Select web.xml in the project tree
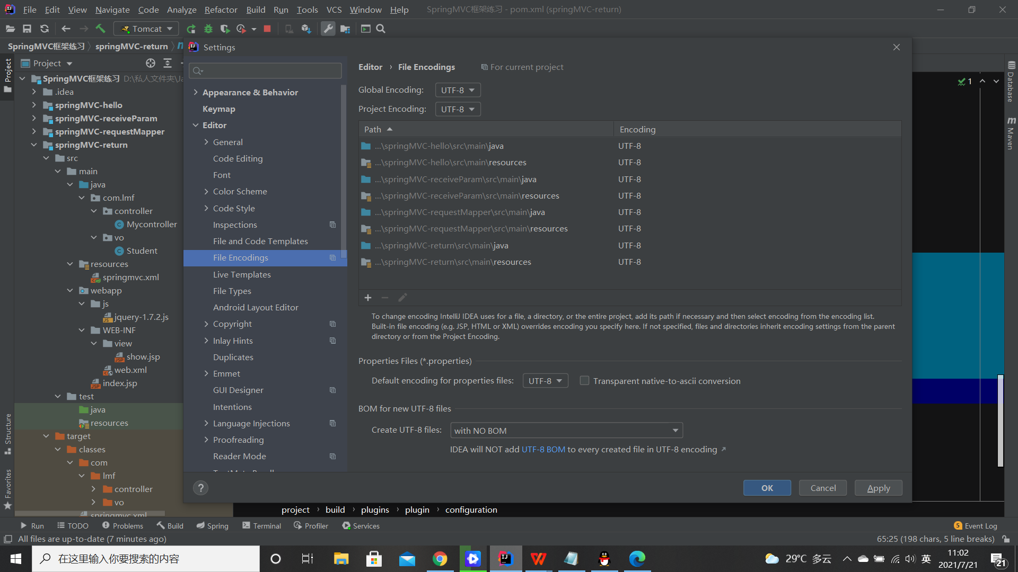 [x=130, y=370]
